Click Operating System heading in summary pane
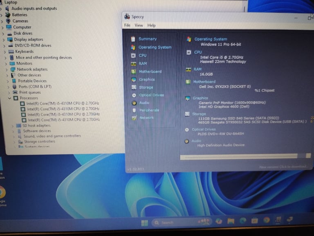Image resolution: width=314 pixels, height=236 pixels. point(211,39)
